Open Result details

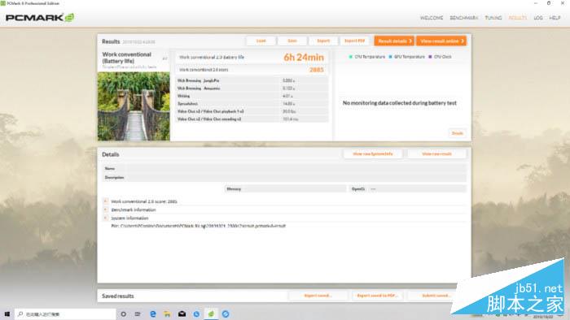click(x=394, y=41)
